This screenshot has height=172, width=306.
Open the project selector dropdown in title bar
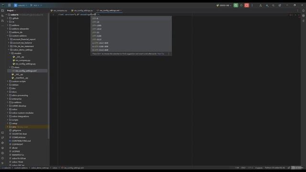20,5
